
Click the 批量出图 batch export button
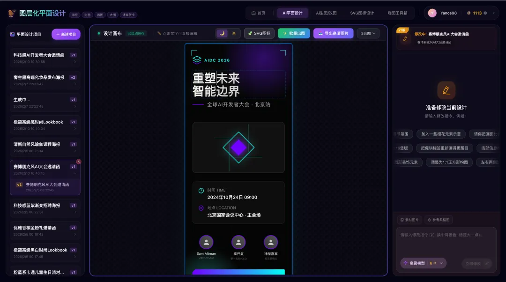click(294, 33)
